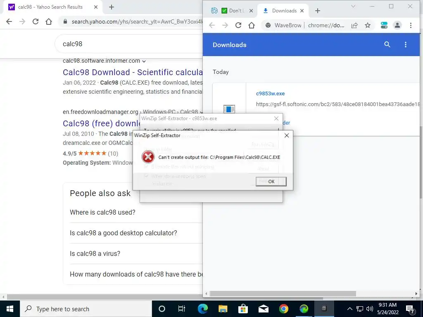Screen dimensions: 423x317
Task: Bookmark this page with star icon
Action: pos(367,25)
